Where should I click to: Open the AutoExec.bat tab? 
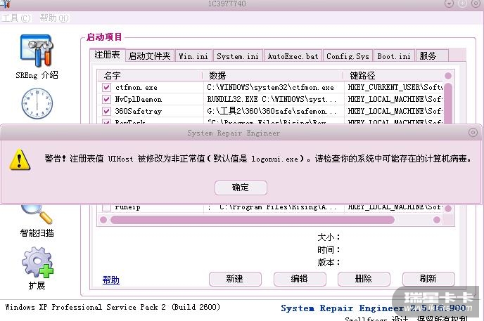click(293, 55)
